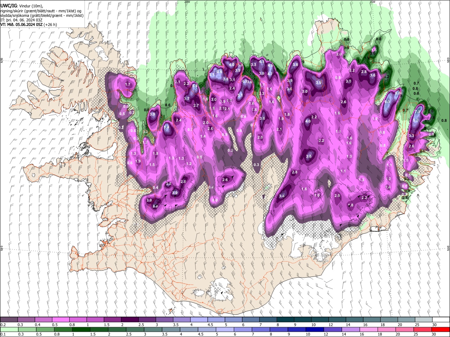Viewport: 450px width, 337px height.
Task: Click the '(+26 h)' forecast offset text
Action: coord(50,25)
